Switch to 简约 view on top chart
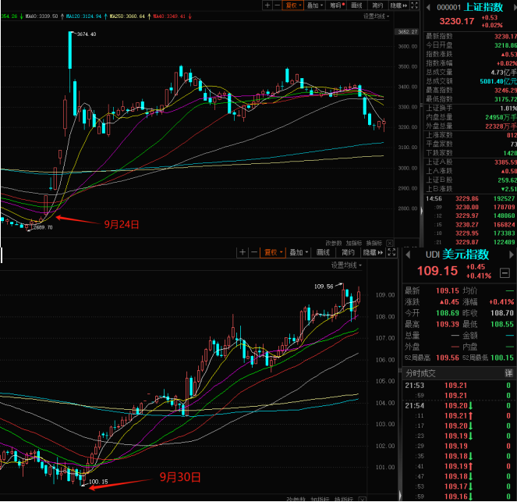The image size is (517, 502). click(378, 5)
